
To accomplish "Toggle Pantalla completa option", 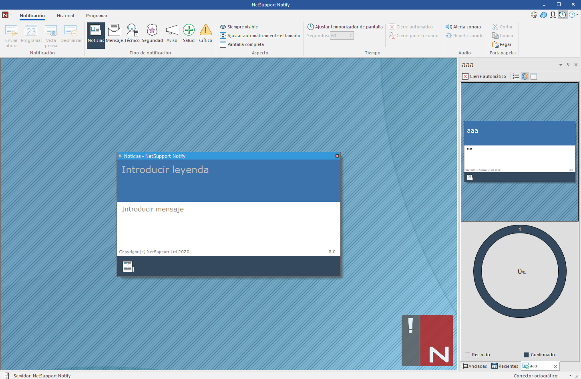I will 242,44.
